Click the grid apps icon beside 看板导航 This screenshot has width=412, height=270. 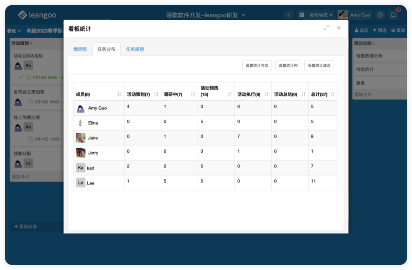pos(301,15)
